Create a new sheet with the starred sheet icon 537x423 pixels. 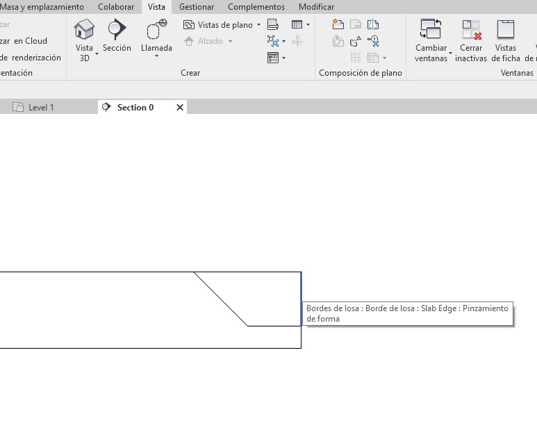tap(338, 24)
